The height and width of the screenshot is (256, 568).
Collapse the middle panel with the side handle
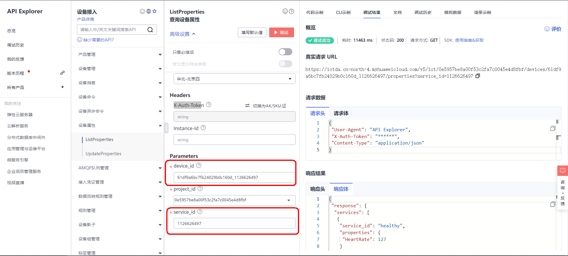[167, 128]
